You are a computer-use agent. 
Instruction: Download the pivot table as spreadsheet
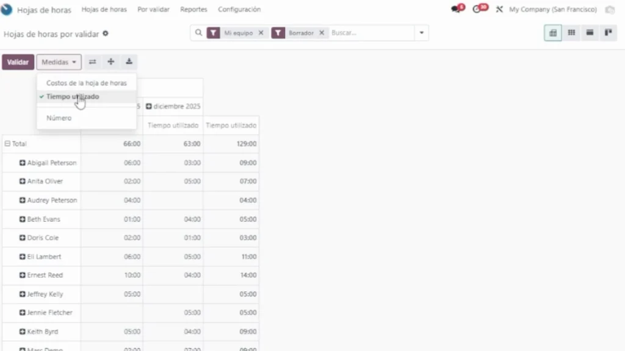pyautogui.click(x=129, y=62)
